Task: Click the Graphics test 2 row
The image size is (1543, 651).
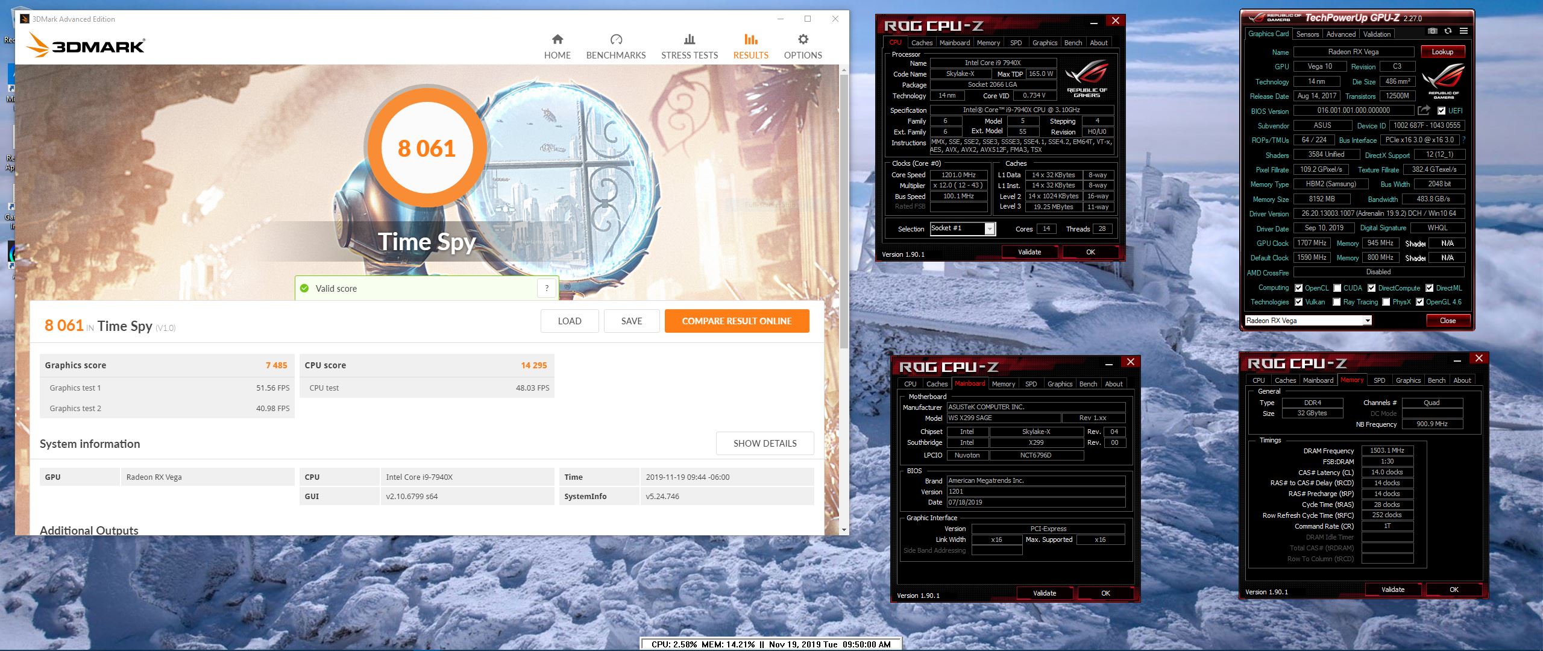Action: tap(167, 408)
